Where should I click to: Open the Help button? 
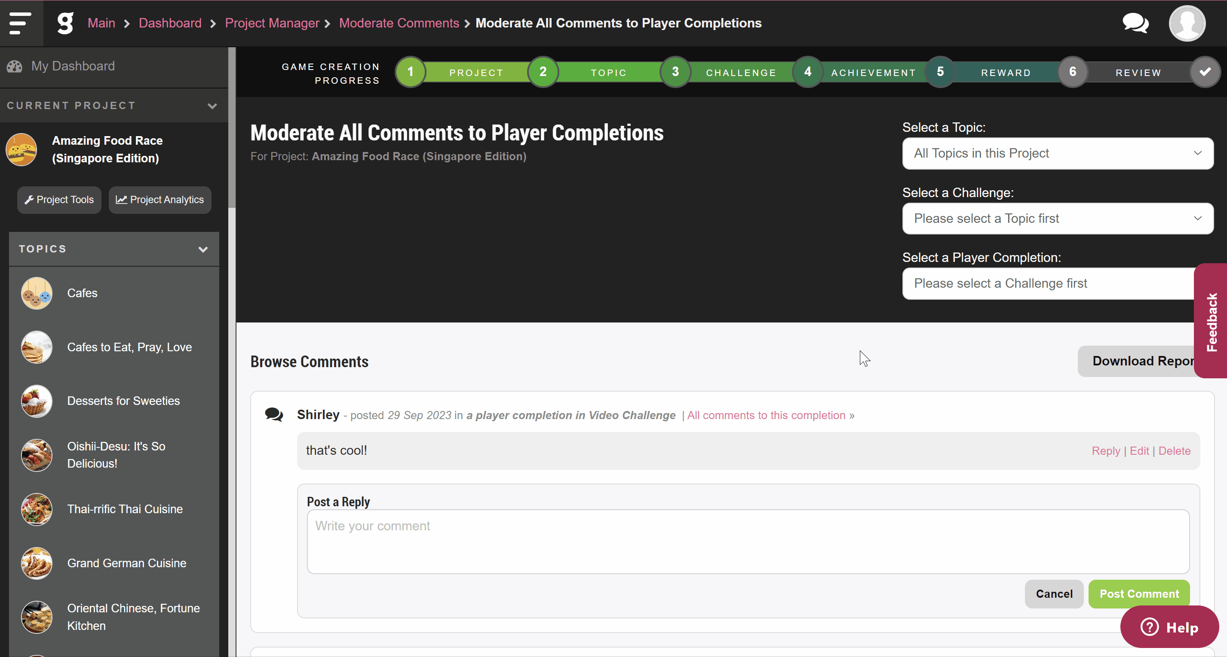[1169, 627]
